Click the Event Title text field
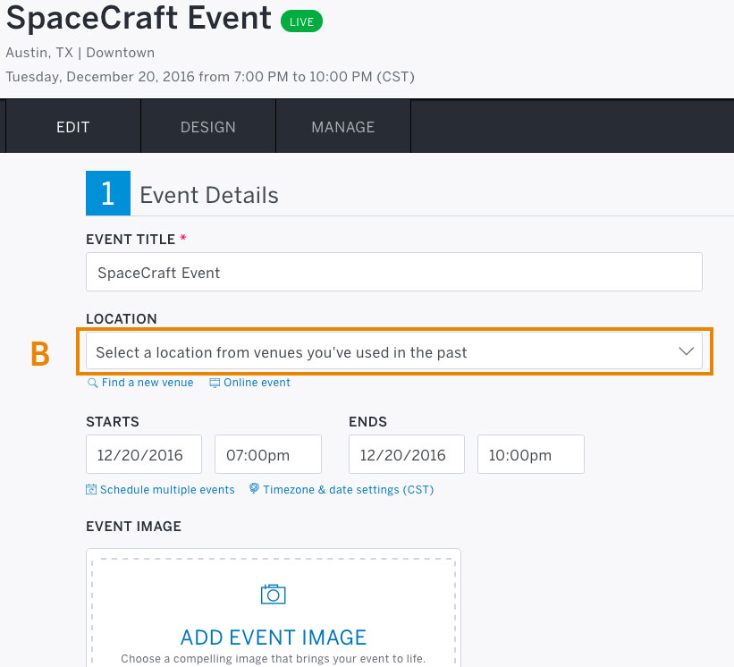The width and height of the screenshot is (734, 667). point(394,272)
